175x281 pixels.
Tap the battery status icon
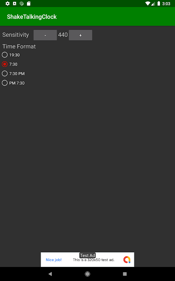tap(159, 4)
